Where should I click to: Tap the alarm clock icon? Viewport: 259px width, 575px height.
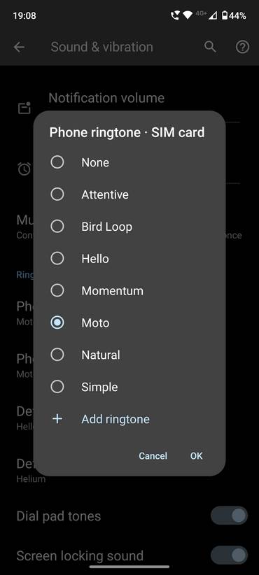(x=24, y=169)
